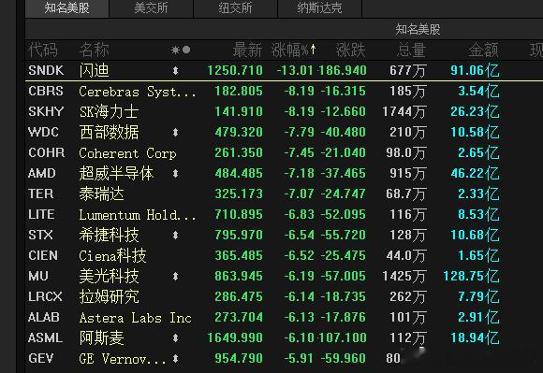Click the marker icon in SNDK row
Image resolution: width=543 pixels, height=373 pixels.
[176, 70]
